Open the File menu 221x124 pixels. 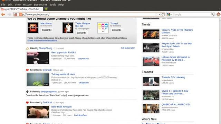click(3, 4)
